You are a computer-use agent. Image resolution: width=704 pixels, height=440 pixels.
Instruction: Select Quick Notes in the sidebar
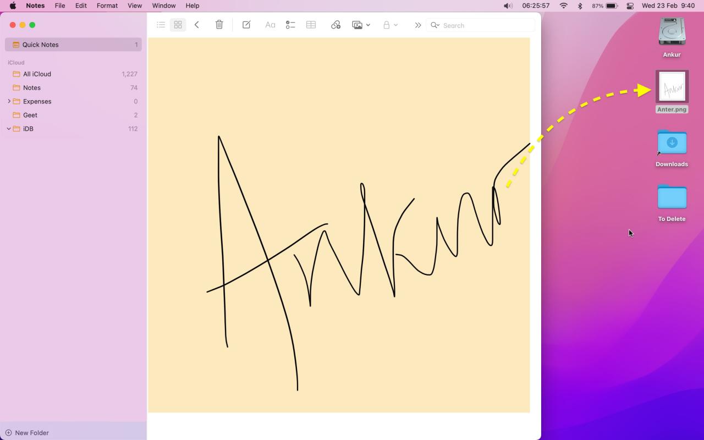pos(73,45)
